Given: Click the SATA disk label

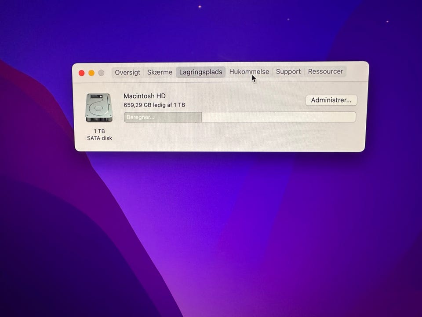Looking at the screenshot, I should [x=99, y=138].
